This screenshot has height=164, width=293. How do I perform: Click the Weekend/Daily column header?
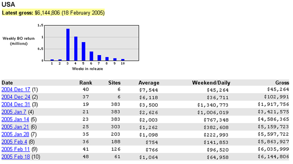tap(211, 83)
